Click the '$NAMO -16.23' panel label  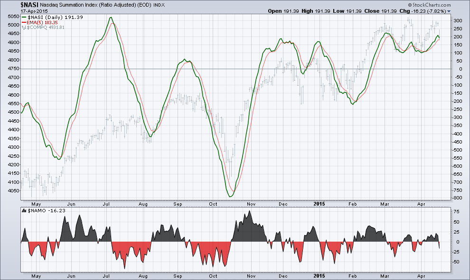point(47,211)
